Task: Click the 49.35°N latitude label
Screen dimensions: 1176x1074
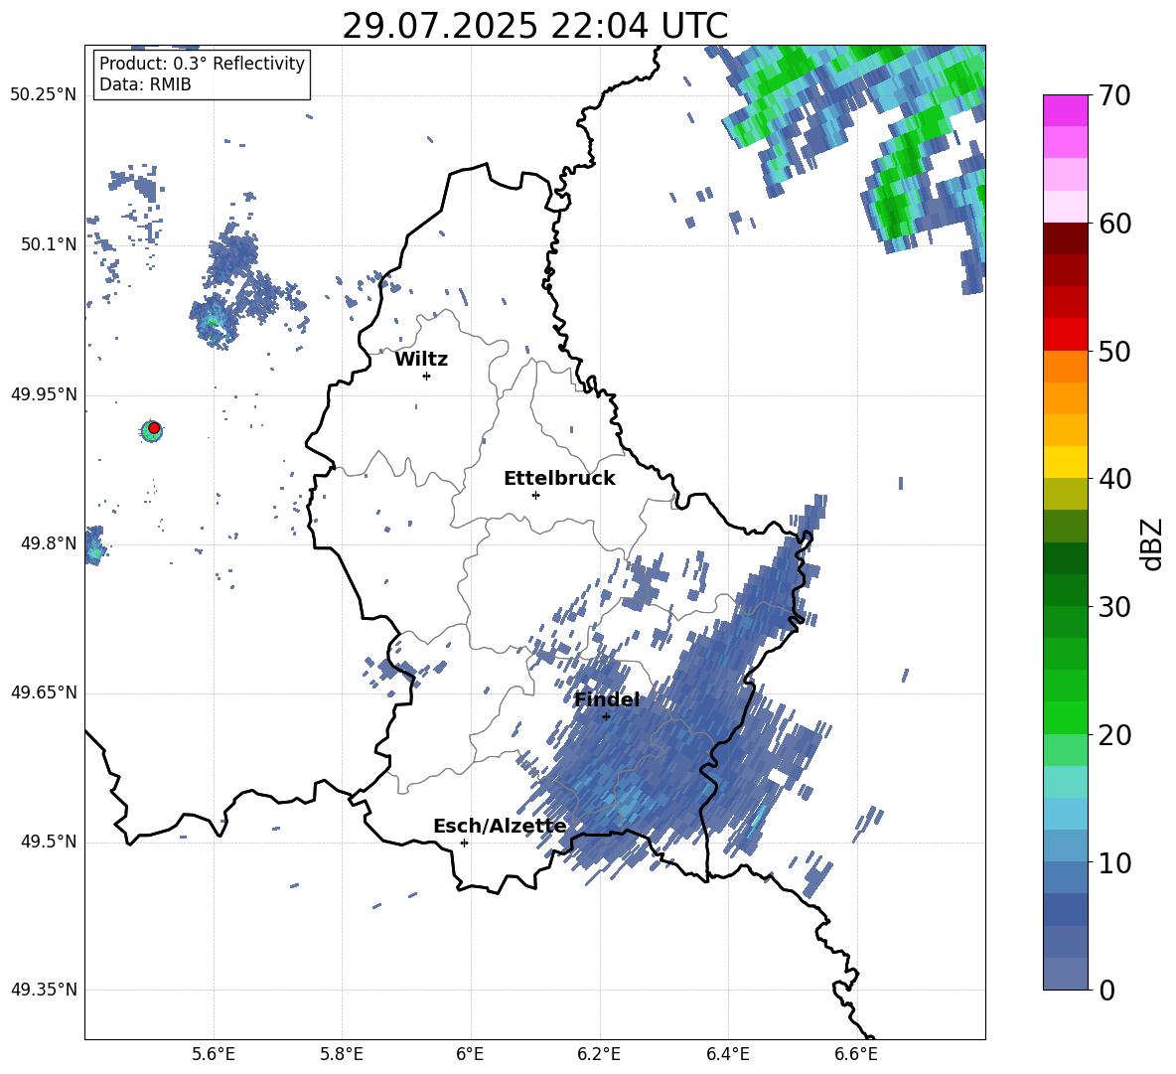Action: (44, 990)
